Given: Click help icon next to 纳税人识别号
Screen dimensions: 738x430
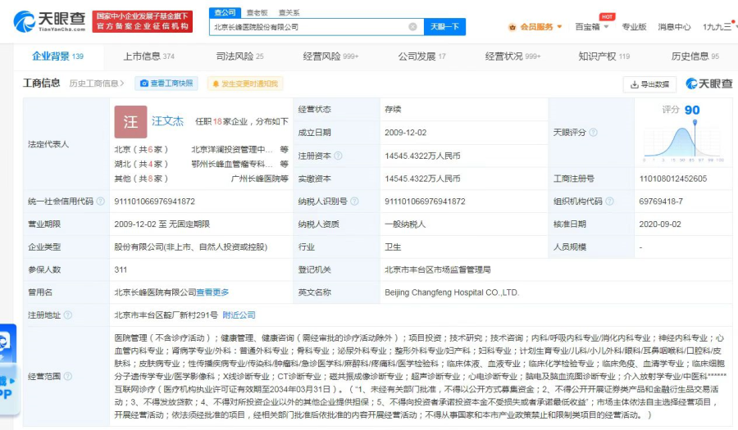Looking at the screenshot, I should 354,201.
